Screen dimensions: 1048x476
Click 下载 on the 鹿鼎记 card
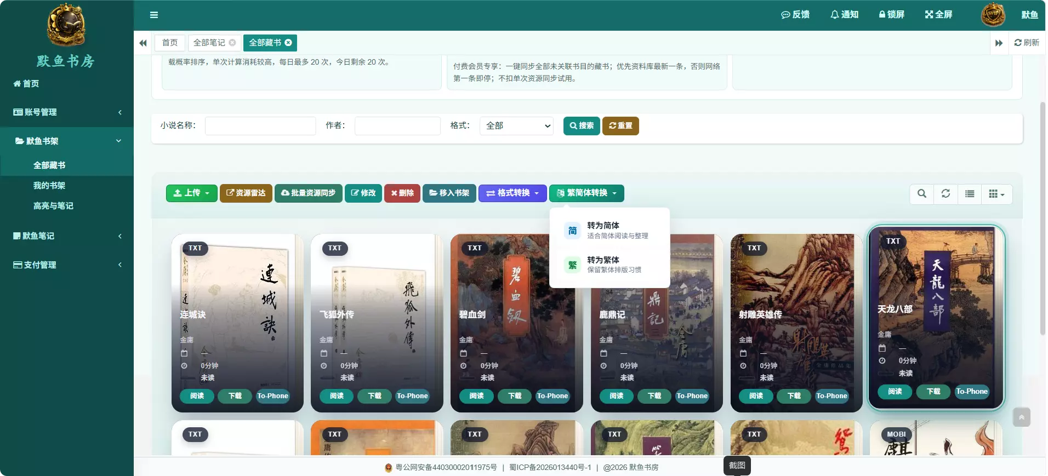655,396
